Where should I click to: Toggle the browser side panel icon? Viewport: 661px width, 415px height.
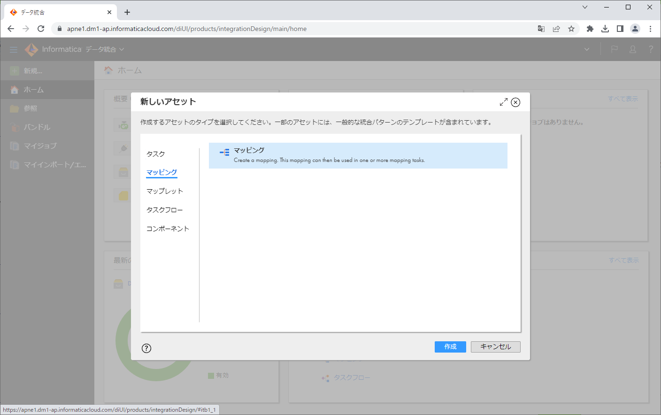click(x=620, y=29)
